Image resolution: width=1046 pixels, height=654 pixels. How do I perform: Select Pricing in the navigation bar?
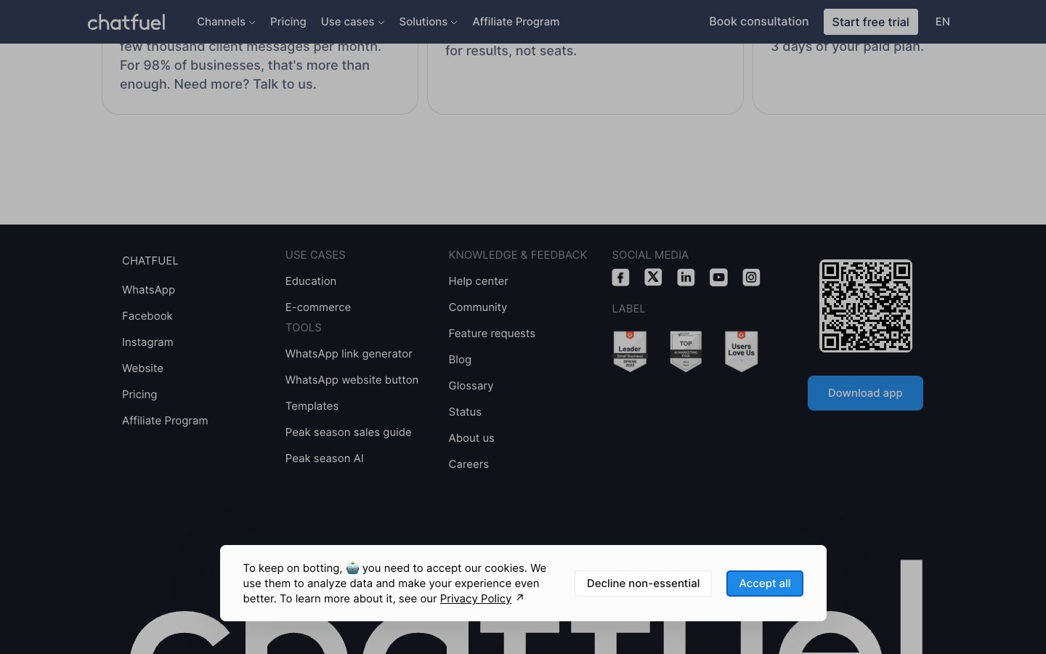point(288,22)
